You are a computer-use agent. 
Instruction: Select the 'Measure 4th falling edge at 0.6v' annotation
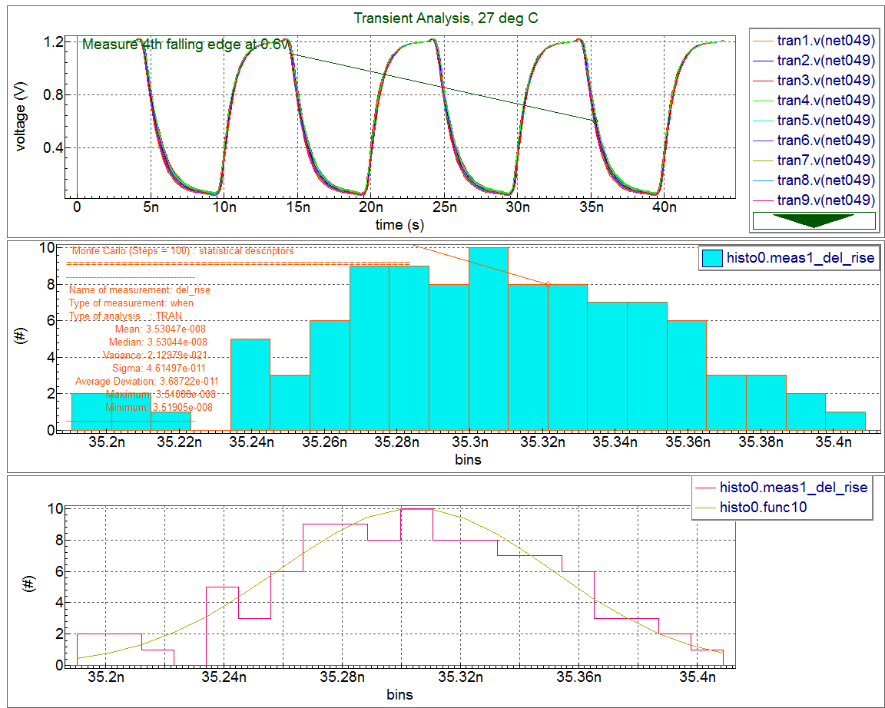[x=186, y=44]
